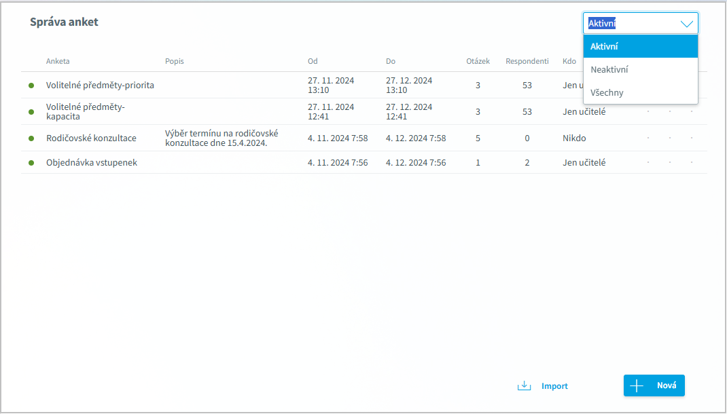
Task: Click end date 27. 12. 2024 12:41
Action: click(409, 111)
